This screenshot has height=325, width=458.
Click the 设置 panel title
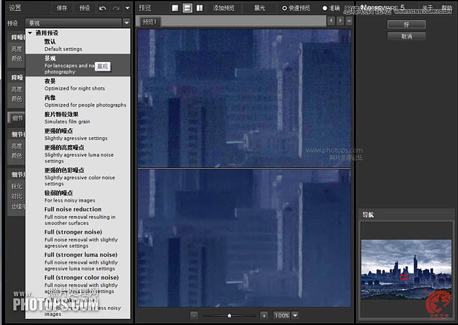pos(15,8)
